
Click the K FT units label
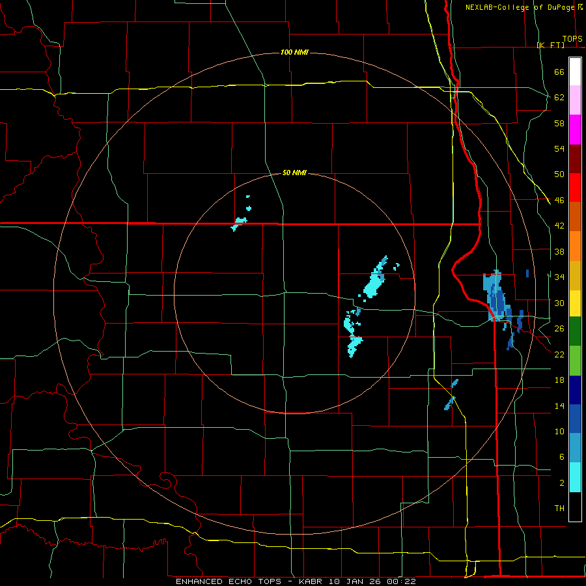click(551, 46)
